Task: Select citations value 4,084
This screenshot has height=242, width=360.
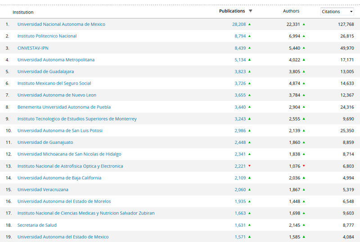Action: (x=348, y=237)
